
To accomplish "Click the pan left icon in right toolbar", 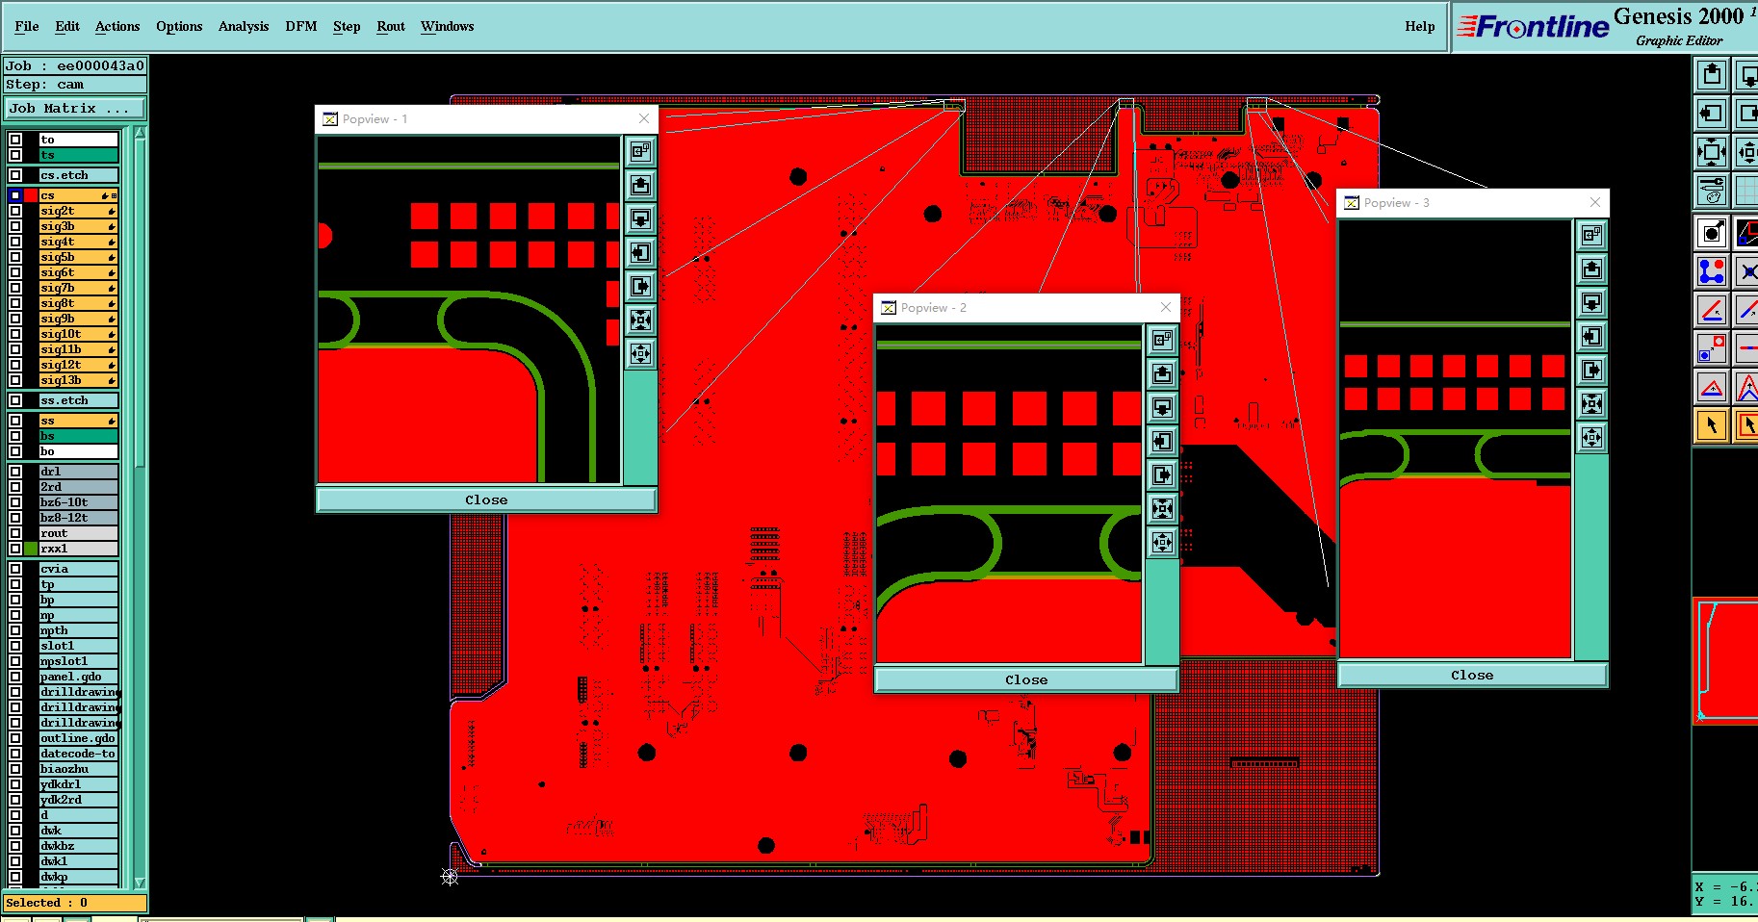I will pos(1711,114).
